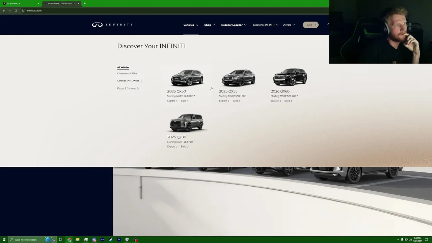Select the All Vehicles category
This screenshot has width=432, height=243.
click(x=123, y=67)
